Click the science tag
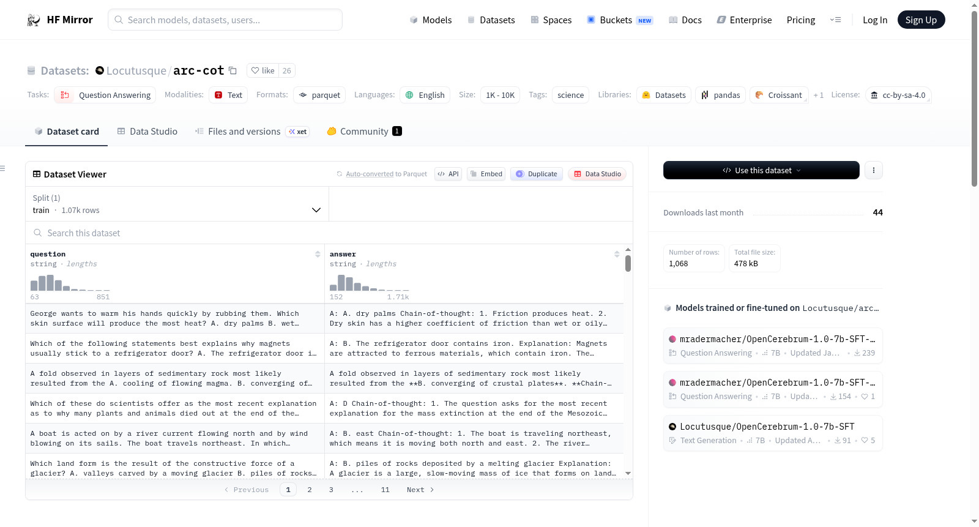Viewport: 979px width, 527px height. point(570,95)
